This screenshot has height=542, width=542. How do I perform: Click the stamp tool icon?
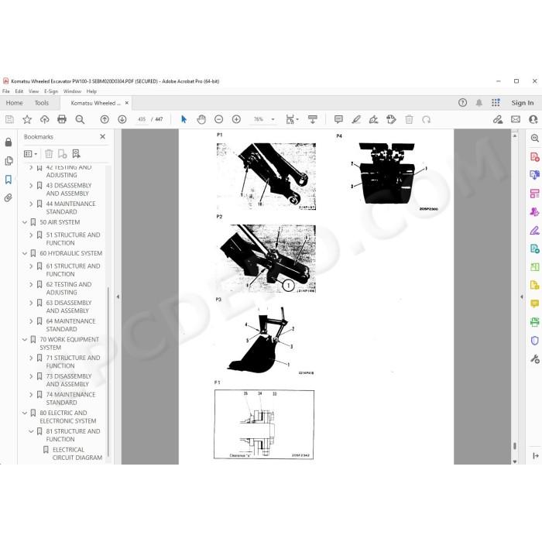click(391, 119)
